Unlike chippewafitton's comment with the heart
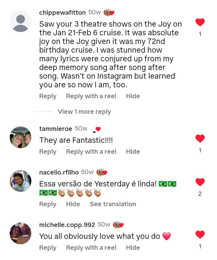Viewport: 217px width, 260px height. coord(200,23)
